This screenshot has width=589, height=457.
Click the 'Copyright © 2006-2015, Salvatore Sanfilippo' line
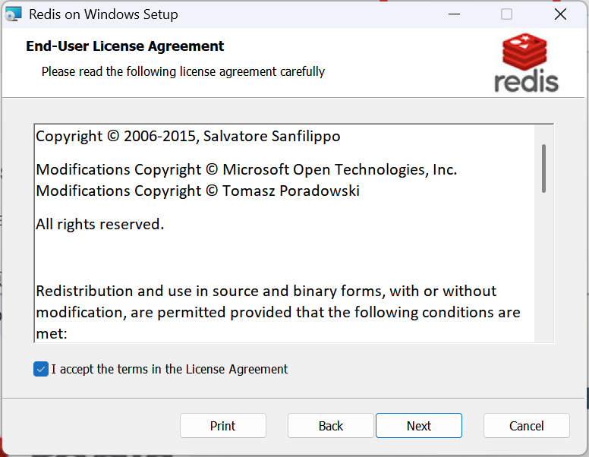point(188,136)
